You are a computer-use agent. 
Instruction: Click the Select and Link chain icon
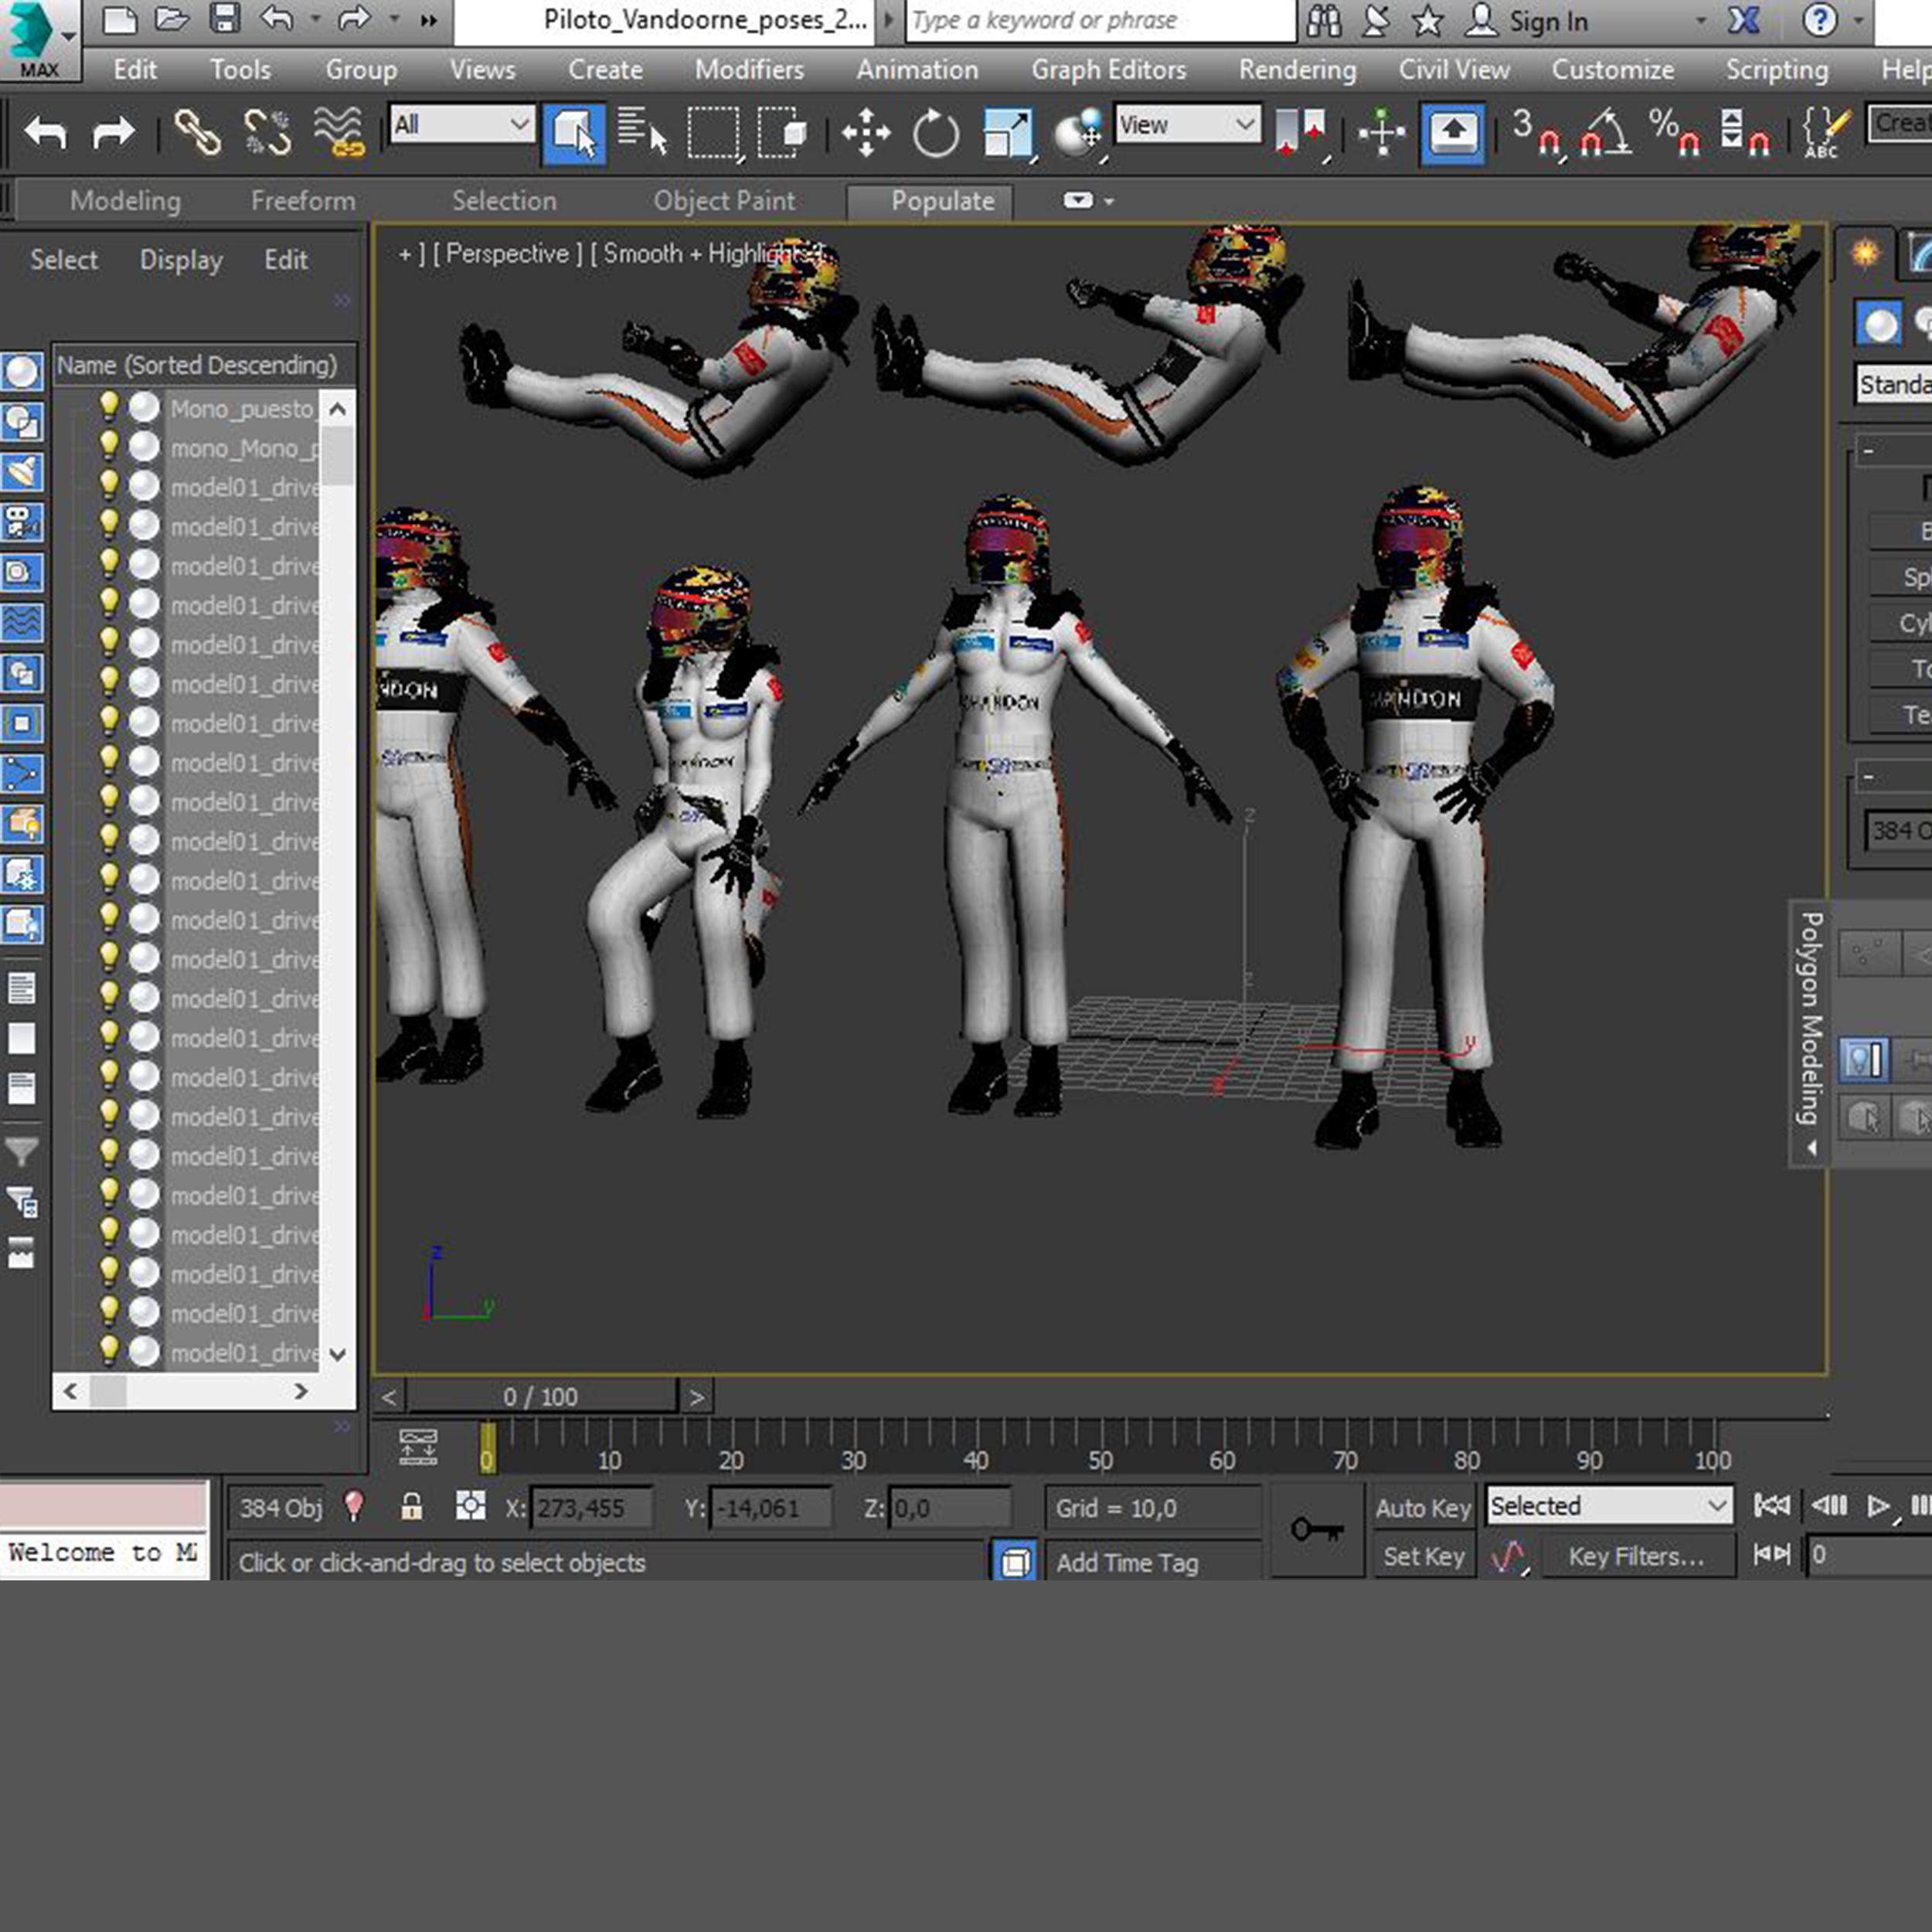[x=197, y=132]
